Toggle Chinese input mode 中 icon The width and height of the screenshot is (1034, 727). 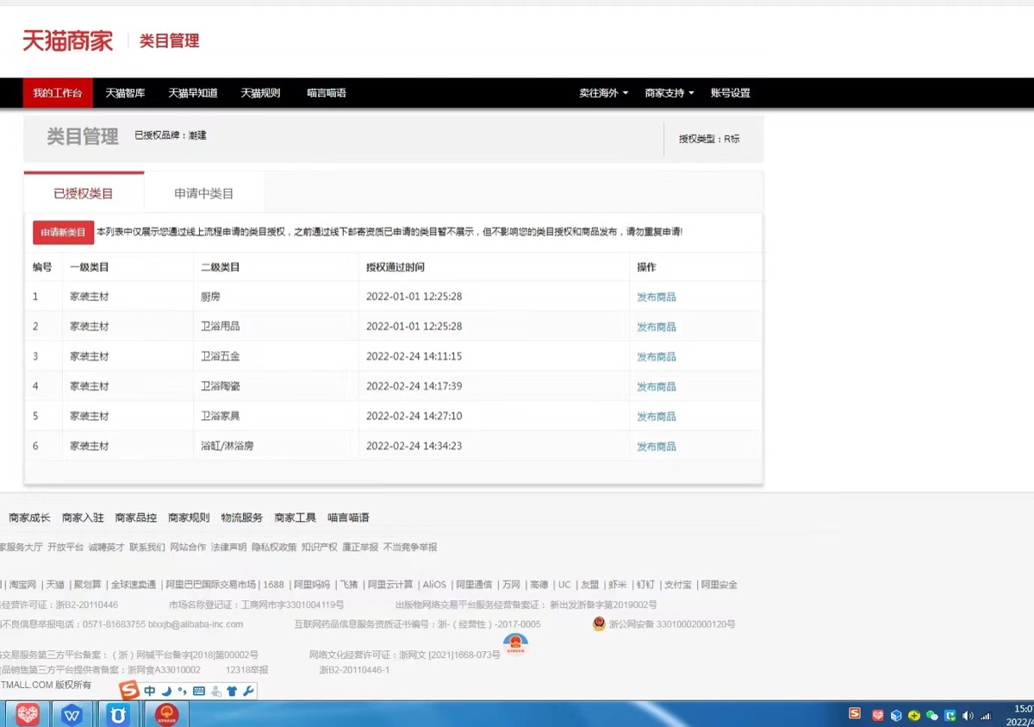(x=150, y=691)
